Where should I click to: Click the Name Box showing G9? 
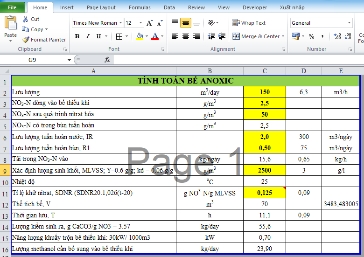coord(33,60)
